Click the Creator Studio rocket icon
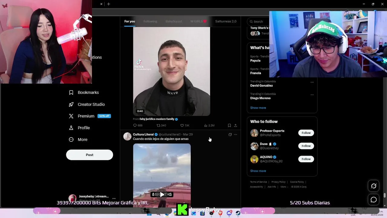387x218 pixels. 71,104
